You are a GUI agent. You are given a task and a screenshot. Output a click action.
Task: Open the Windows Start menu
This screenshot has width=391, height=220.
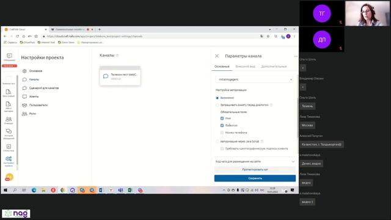tap(5, 190)
